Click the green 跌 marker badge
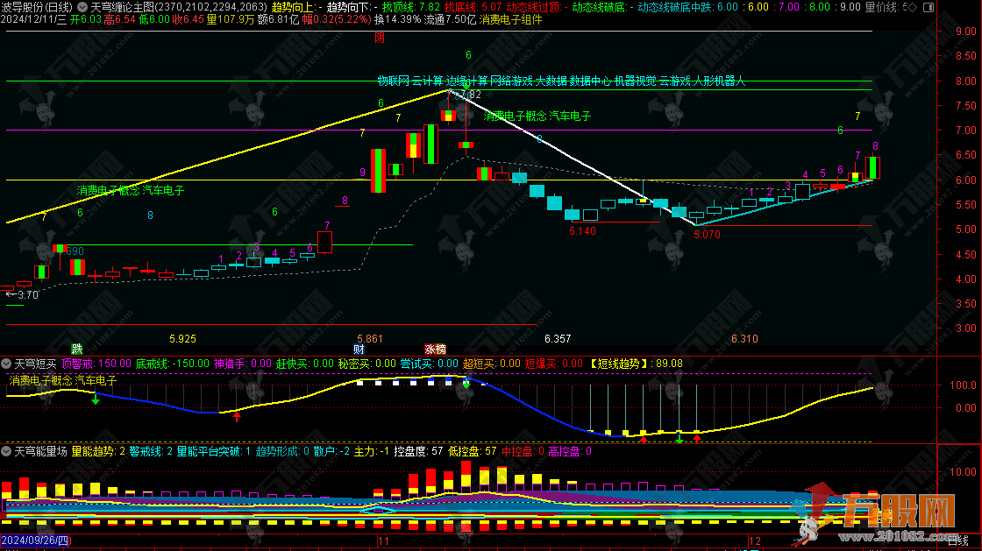 (77, 349)
